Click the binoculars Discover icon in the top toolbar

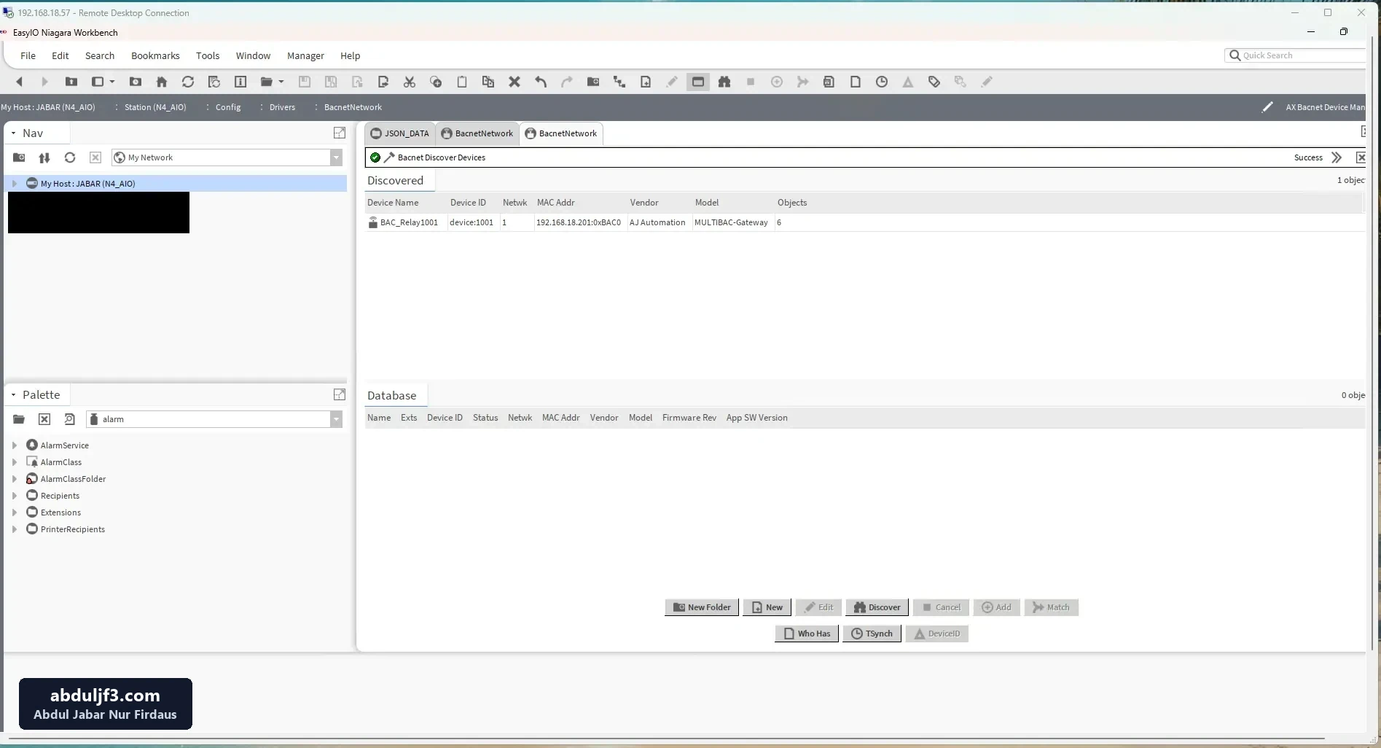pos(724,82)
